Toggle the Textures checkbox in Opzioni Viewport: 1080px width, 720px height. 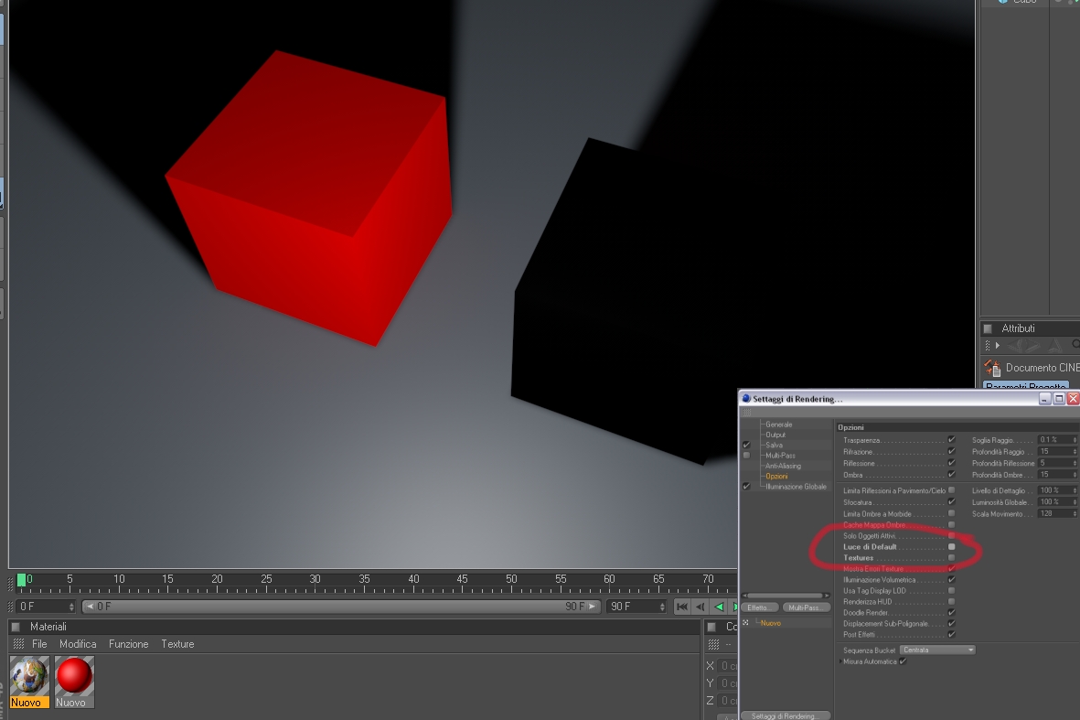point(951,558)
